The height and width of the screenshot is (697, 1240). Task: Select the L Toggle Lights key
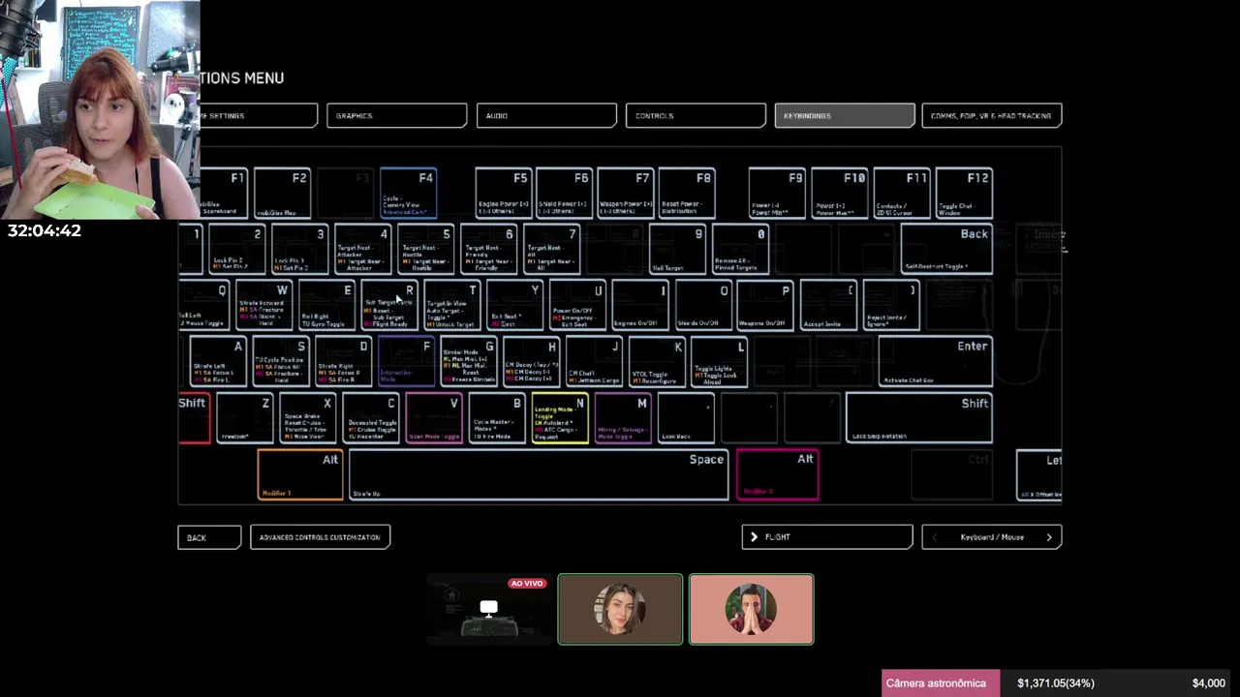[x=720, y=362]
